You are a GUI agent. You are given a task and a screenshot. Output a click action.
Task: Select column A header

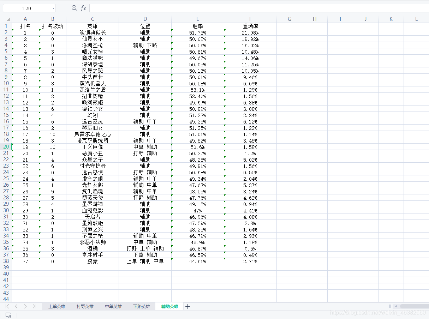pos(25,19)
